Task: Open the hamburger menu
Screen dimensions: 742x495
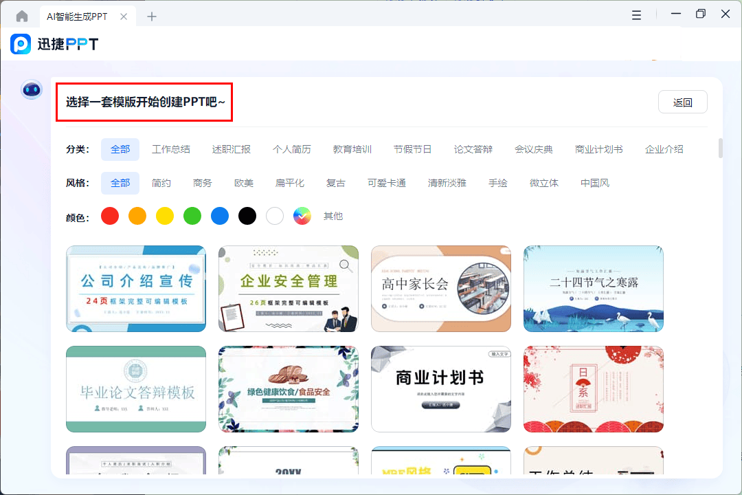Action: tap(636, 15)
